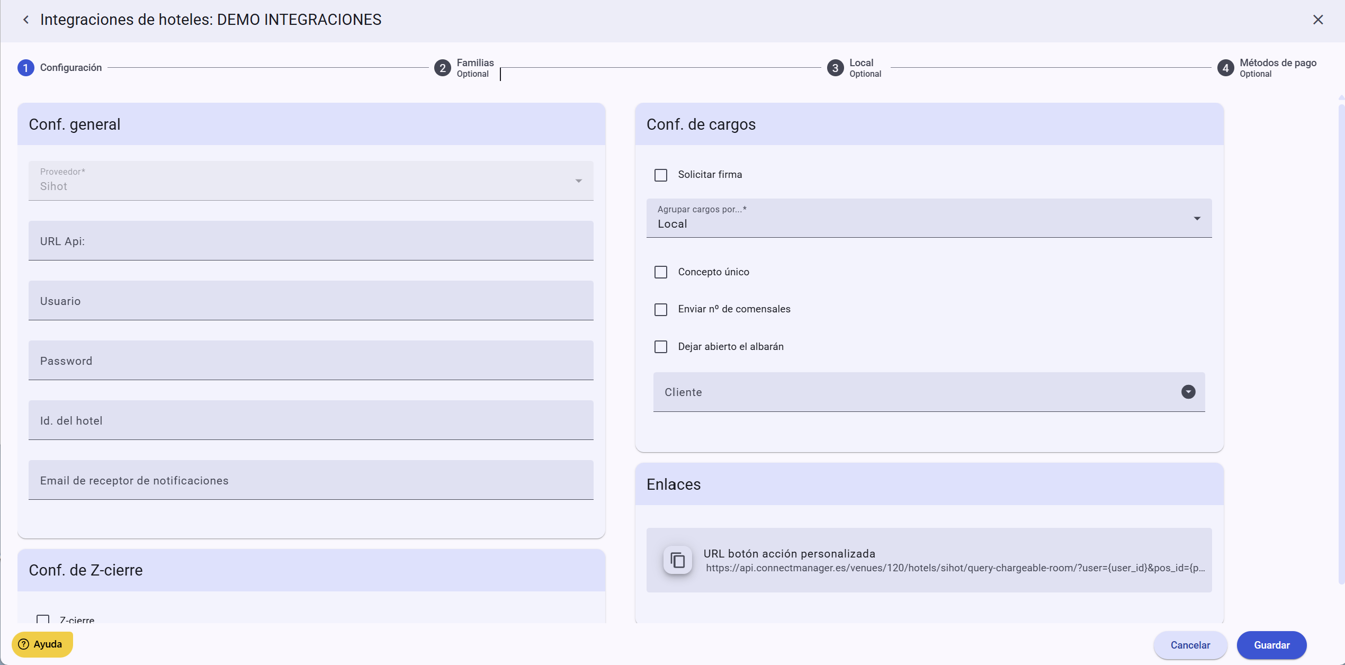Copy the URL botón acción personalizada link
The height and width of the screenshot is (665, 1345).
(677, 560)
